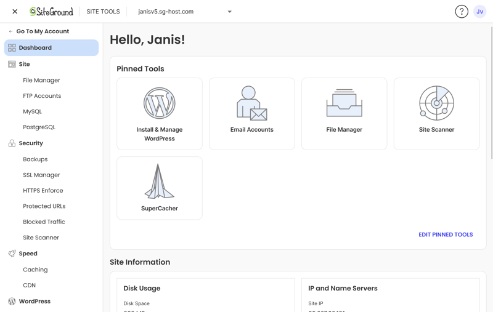493x312 pixels.
Task: Open PostgreSQL page
Action: pos(39,127)
